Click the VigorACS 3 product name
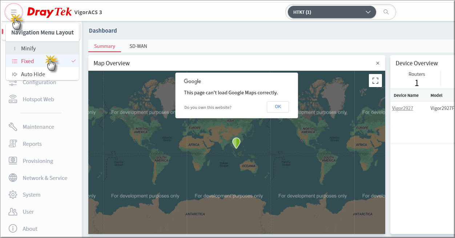 click(x=88, y=12)
